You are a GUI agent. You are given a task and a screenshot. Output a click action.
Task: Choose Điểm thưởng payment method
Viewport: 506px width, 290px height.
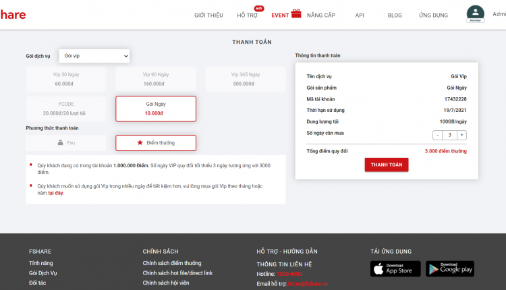156,143
